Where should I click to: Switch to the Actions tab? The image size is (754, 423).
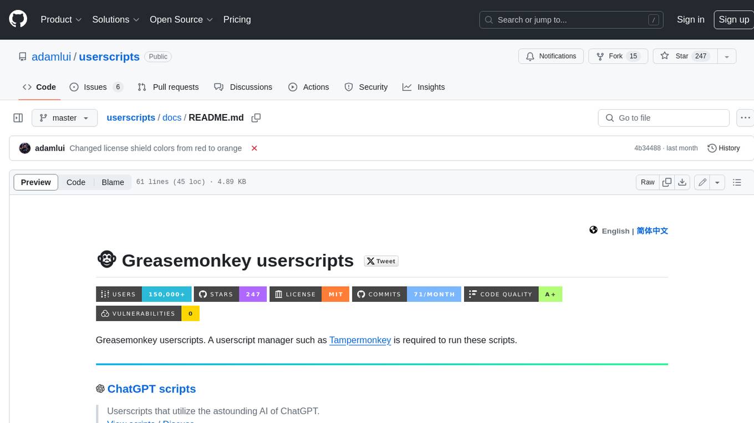[x=308, y=87]
